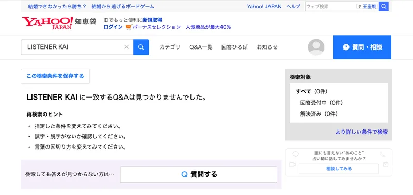Viewport: 413px width, 195px height.
Task: Click the blue 質問・相談 button
Action: 362,47
